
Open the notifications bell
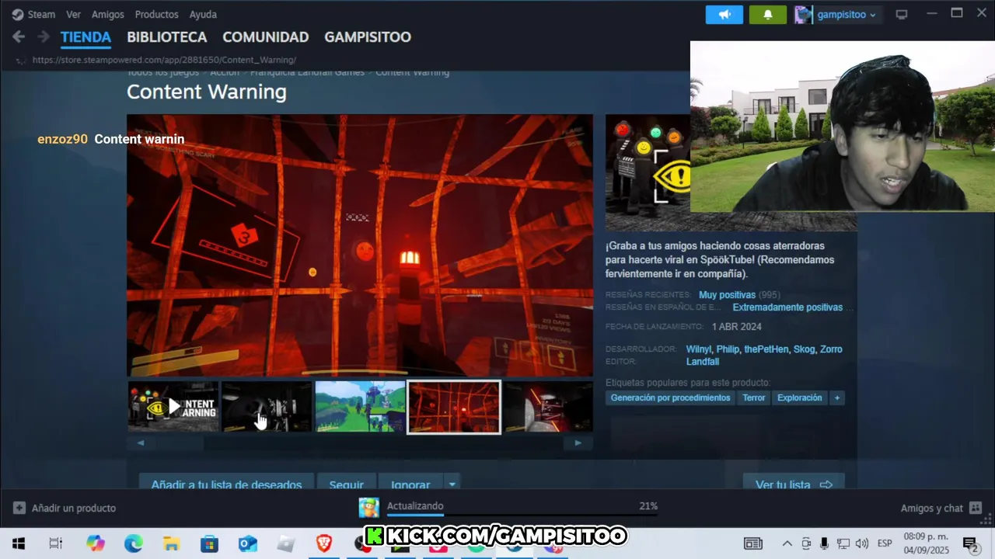coord(768,15)
